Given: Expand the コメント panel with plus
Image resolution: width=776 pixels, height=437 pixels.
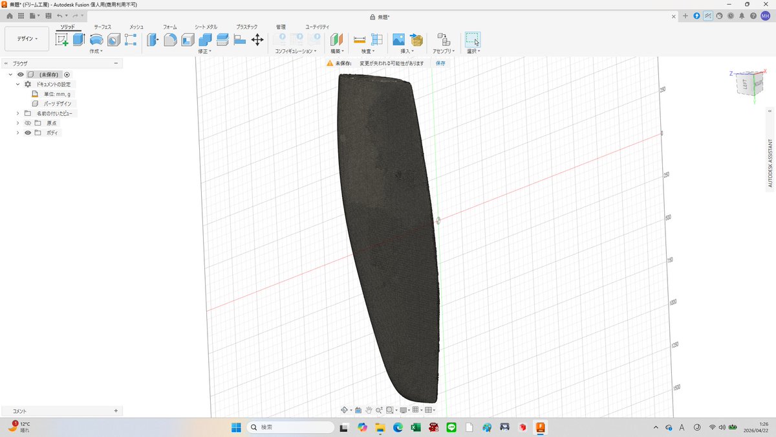Looking at the screenshot, I should pyautogui.click(x=116, y=411).
